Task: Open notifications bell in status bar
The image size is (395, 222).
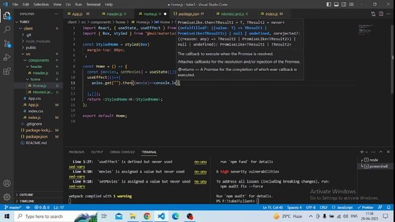Action: [x=389, y=207]
